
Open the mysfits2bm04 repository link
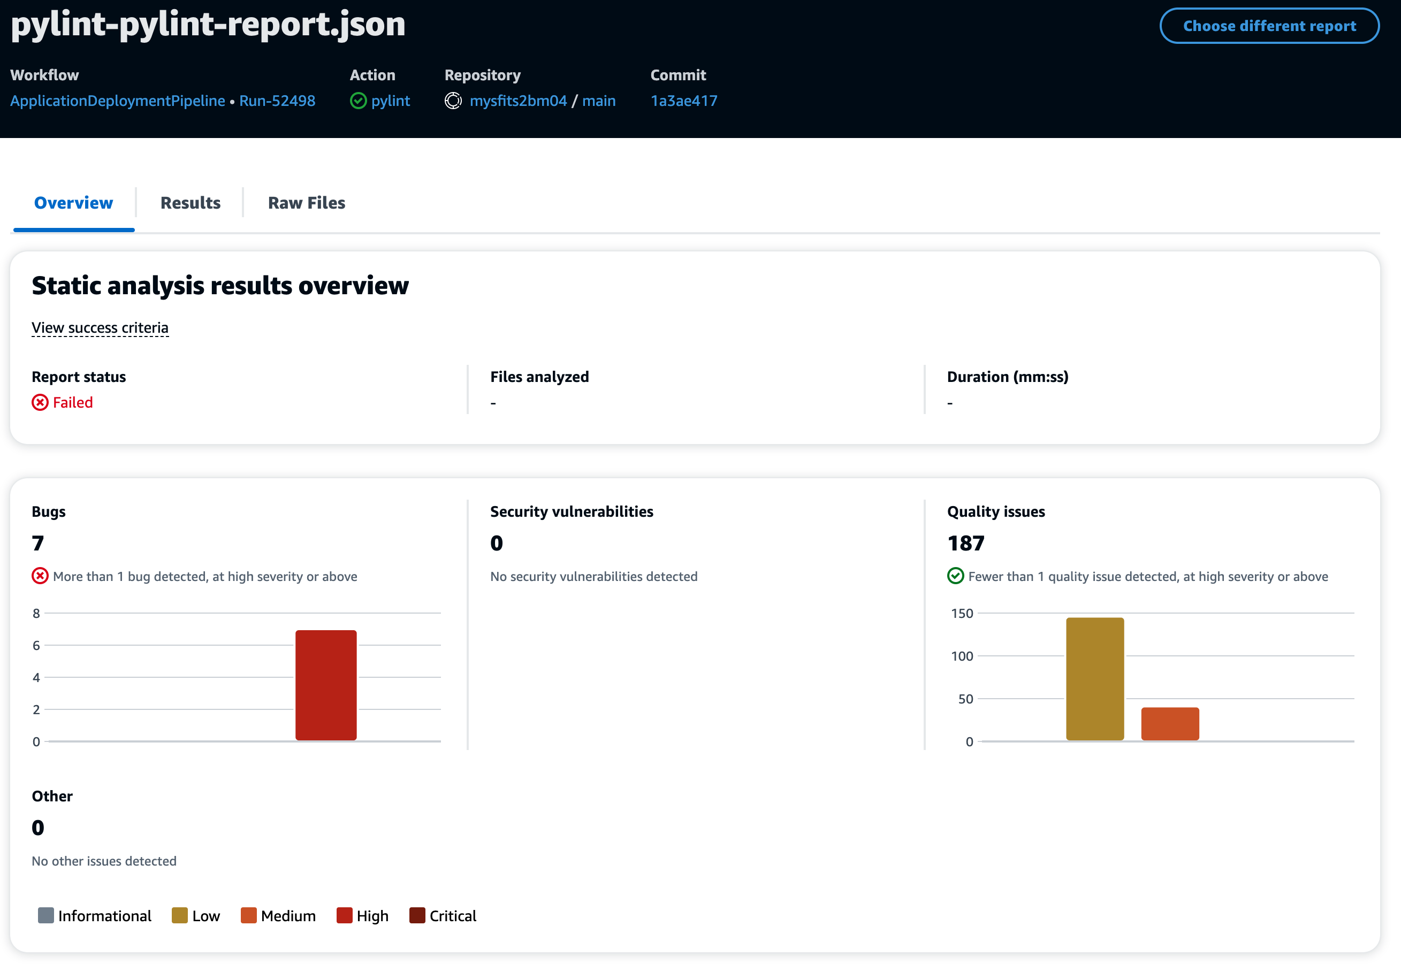tap(519, 100)
